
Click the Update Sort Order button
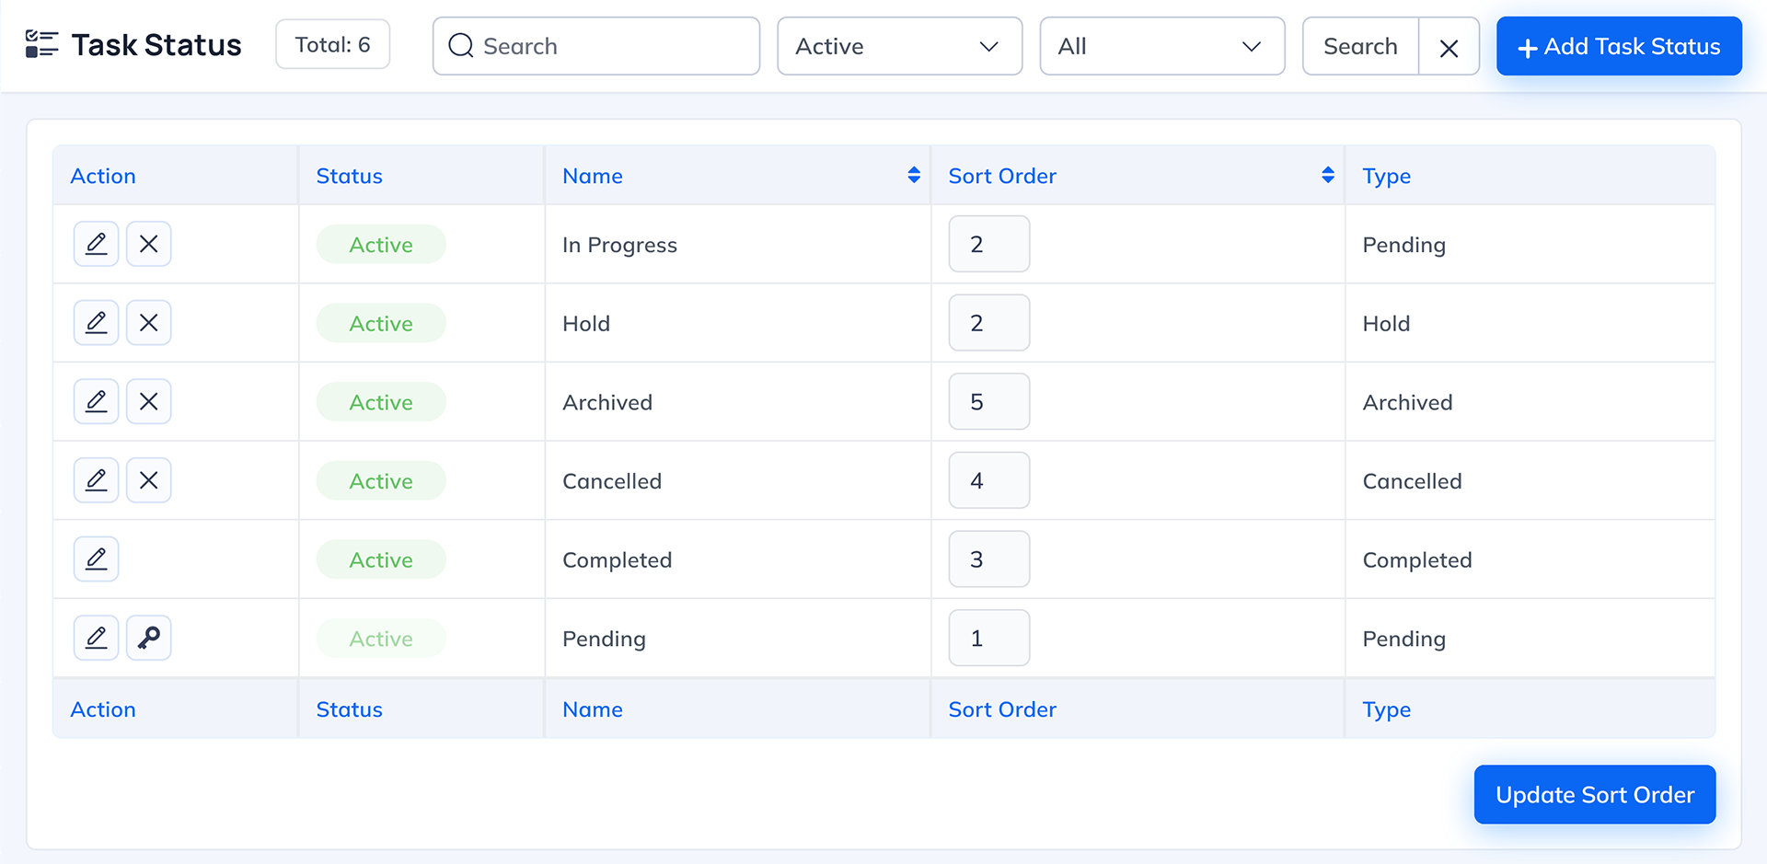coord(1594,795)
